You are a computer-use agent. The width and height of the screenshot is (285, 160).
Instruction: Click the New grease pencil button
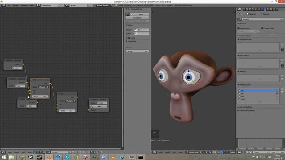pyautogui.click(x=139, y=14)
